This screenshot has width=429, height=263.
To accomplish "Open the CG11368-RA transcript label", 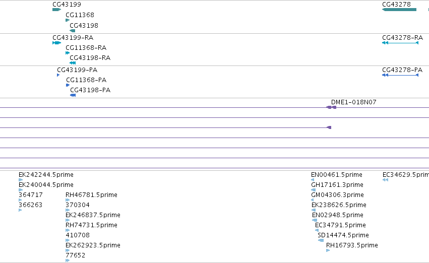I will [86, 48].
